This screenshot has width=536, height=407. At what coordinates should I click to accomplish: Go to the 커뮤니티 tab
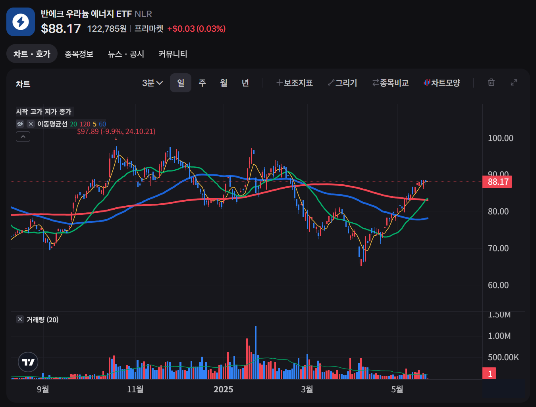pyautogui.click(x=173, y=54)
